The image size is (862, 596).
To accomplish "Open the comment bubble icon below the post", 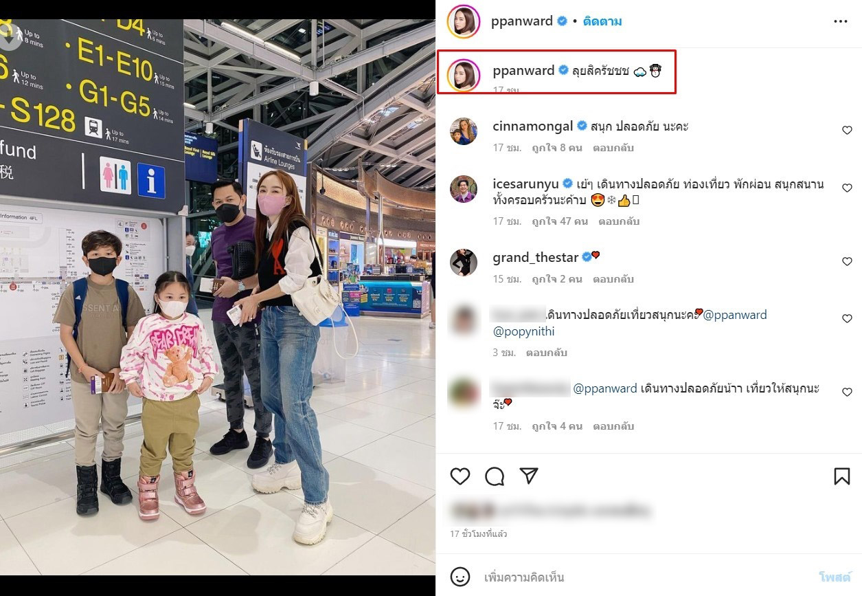I will 495,476.
